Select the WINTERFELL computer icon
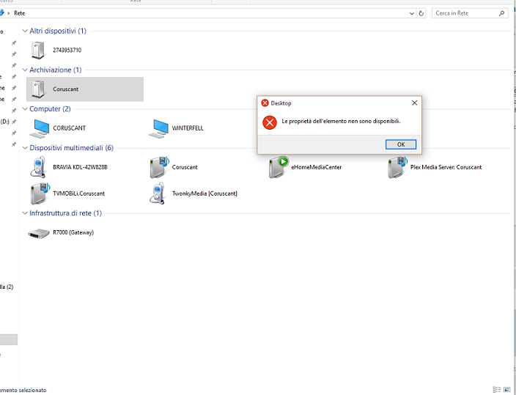The height and width of the screenshot is (395, 516). [x=159, y=128]
